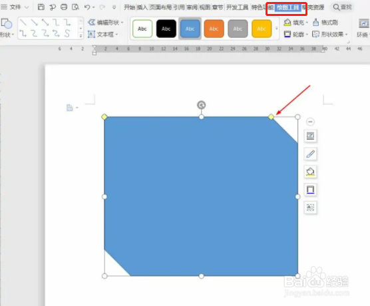The height and width of the screenshot is (306, 370).
Task: Open the dropdown next to the page icon
Action: (x=77, y=108)
